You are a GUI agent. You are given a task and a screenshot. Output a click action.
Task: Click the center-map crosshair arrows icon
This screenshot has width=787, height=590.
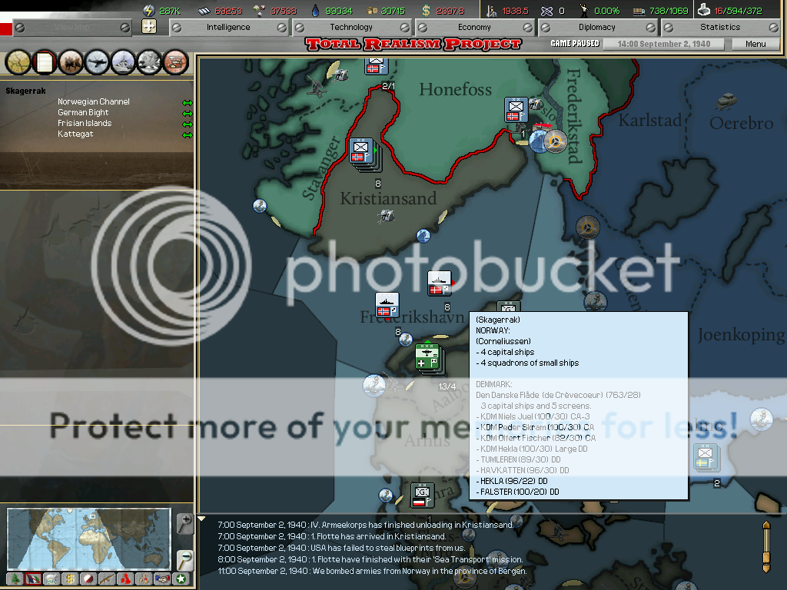click(x=149, y=27)
